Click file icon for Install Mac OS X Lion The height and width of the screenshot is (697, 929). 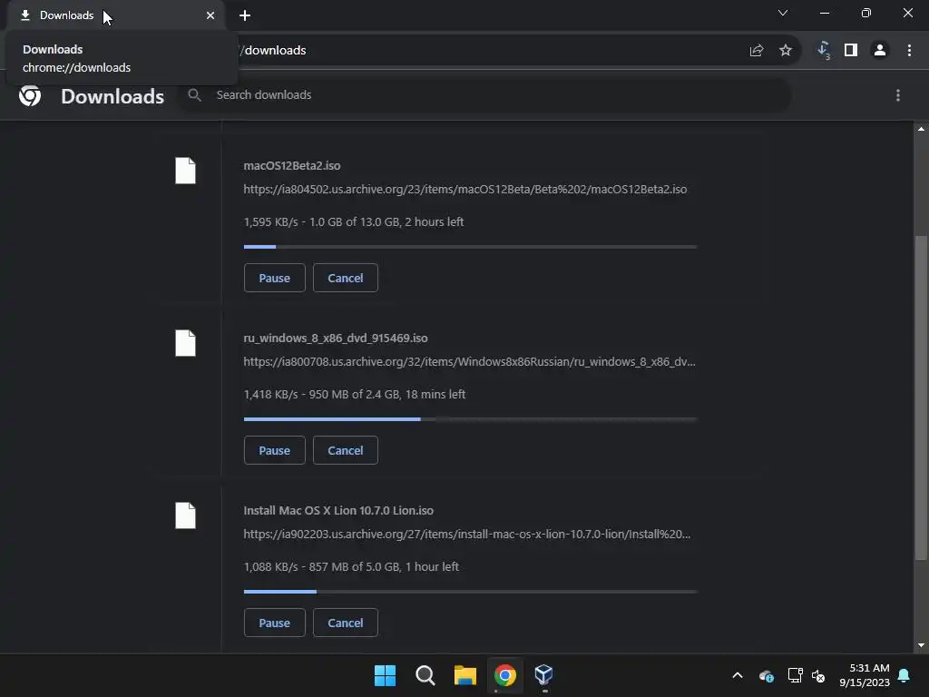click(x=185, y=515)
